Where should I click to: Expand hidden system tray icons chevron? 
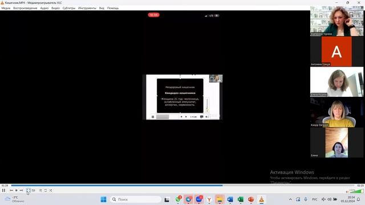click(290, 199)
